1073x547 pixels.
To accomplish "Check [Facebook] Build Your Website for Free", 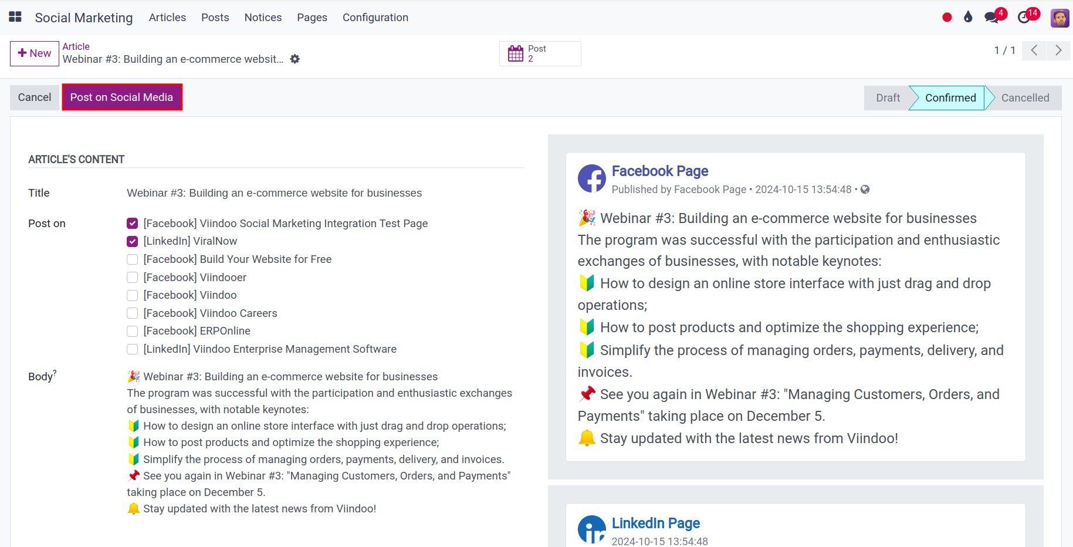I will (x=133, y=259).
